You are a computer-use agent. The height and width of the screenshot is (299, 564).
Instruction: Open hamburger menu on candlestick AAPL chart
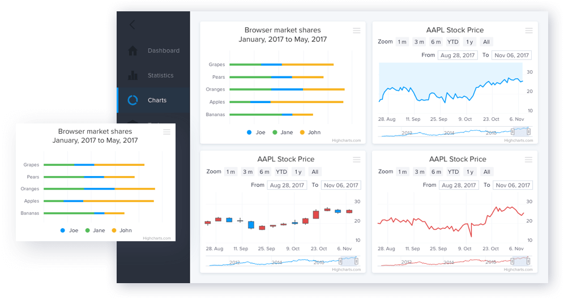click(356, 160)
